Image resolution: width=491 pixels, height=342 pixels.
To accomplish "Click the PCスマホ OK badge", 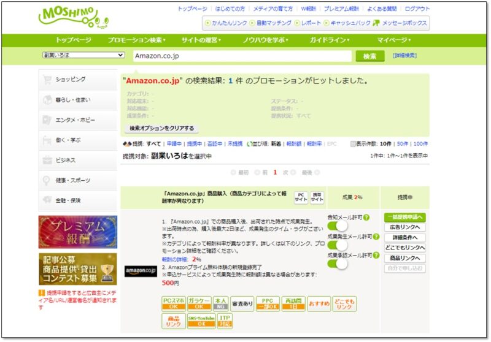I will pos(174,303).
